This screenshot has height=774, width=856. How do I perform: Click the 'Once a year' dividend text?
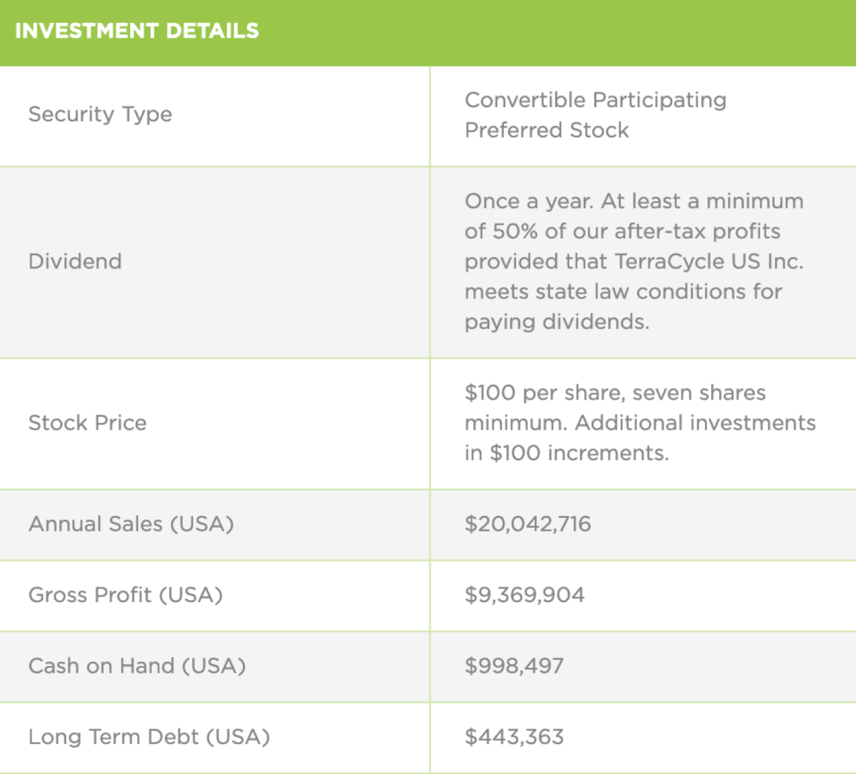coord(529,201)
